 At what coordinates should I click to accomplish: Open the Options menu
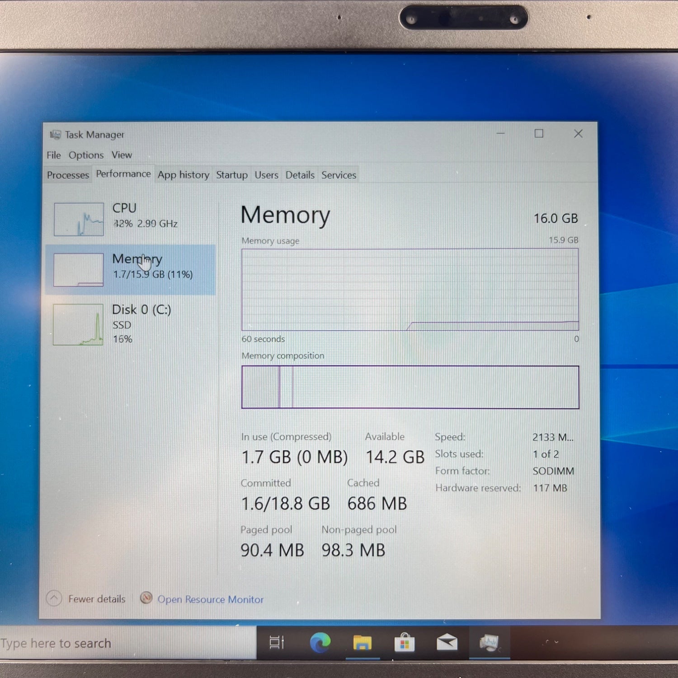click(86, 155)
